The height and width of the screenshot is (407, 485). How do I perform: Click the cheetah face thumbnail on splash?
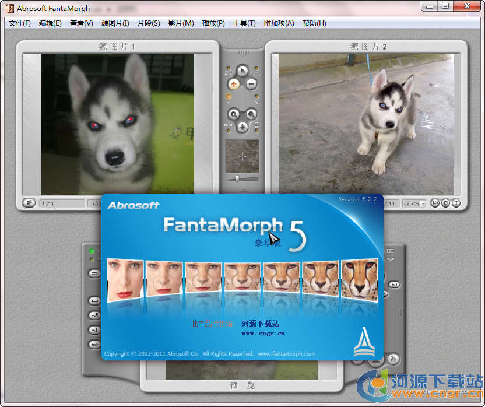click(x=360, y=280)
